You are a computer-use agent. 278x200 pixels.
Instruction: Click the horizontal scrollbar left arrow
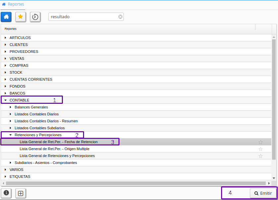click(3, 183)
